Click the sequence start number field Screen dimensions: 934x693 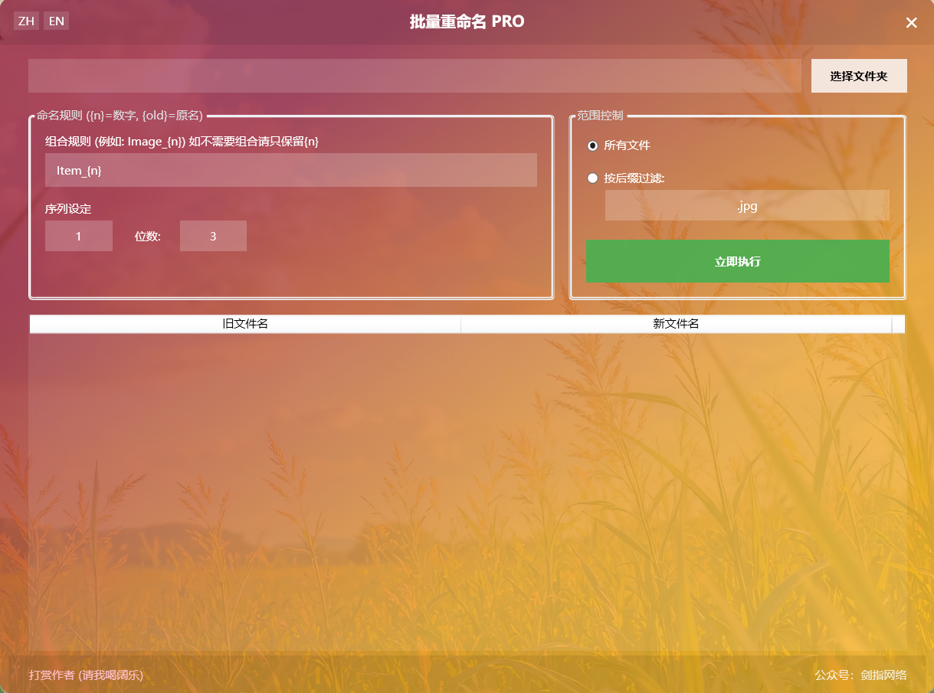tap(79, 236)
